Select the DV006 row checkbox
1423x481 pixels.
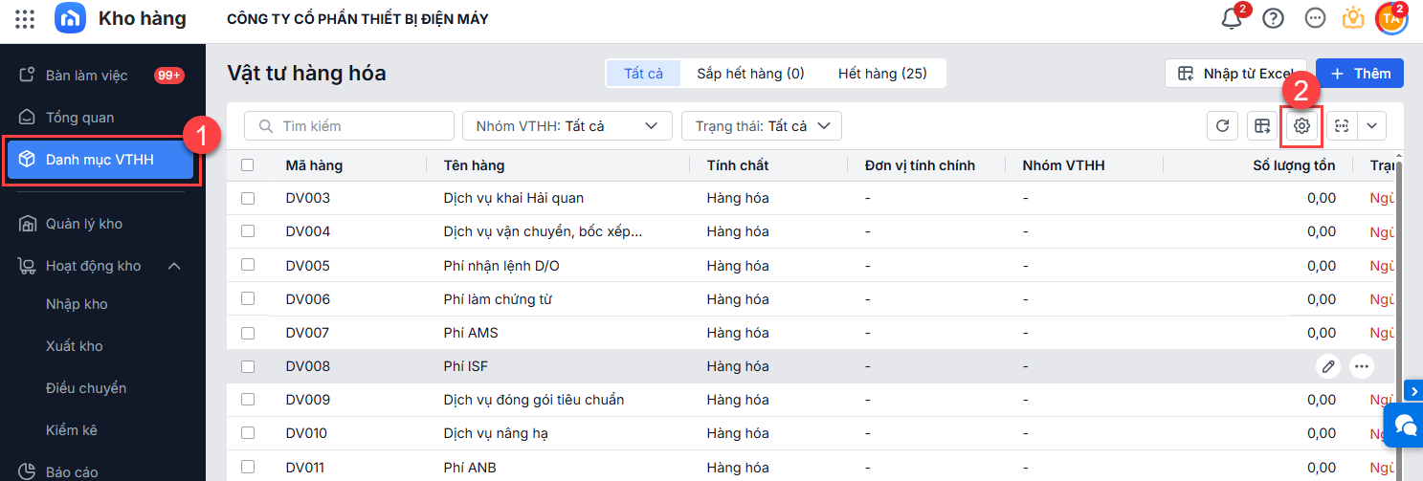click(248, 299)
